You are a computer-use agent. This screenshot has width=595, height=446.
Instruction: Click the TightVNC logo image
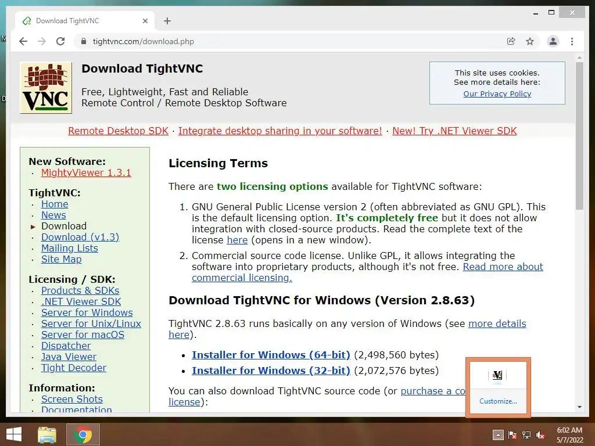46,88
